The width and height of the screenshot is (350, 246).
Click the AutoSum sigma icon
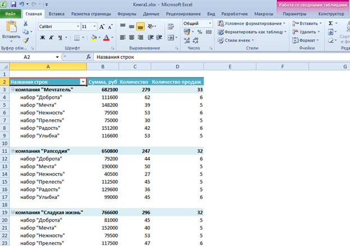pos(330,24)
